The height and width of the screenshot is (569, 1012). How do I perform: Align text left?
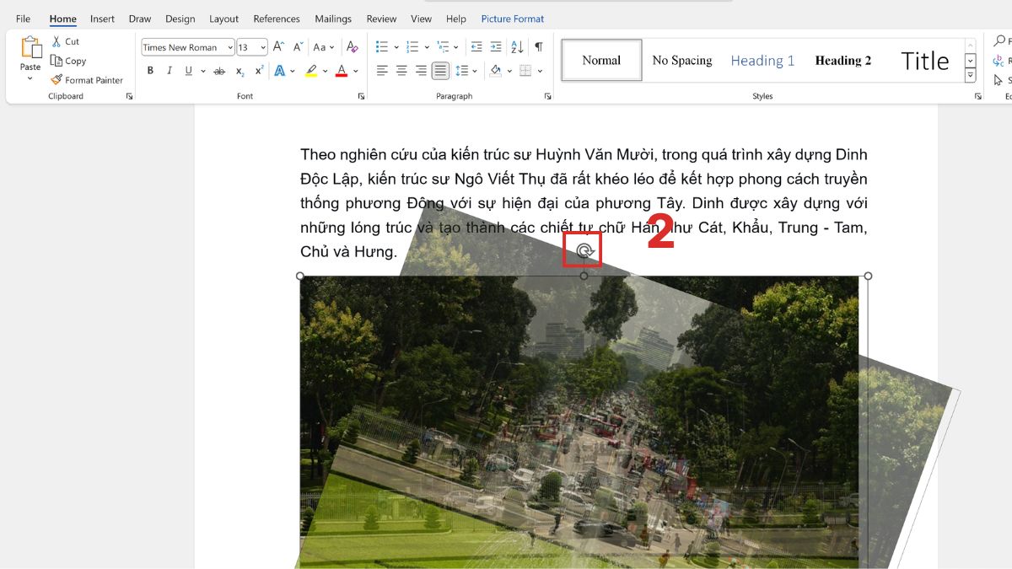(x=382, y=71)
